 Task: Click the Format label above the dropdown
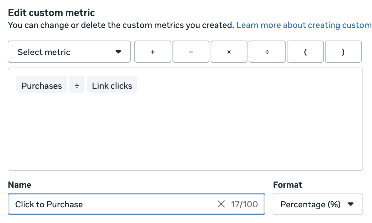tap(287, 185)
